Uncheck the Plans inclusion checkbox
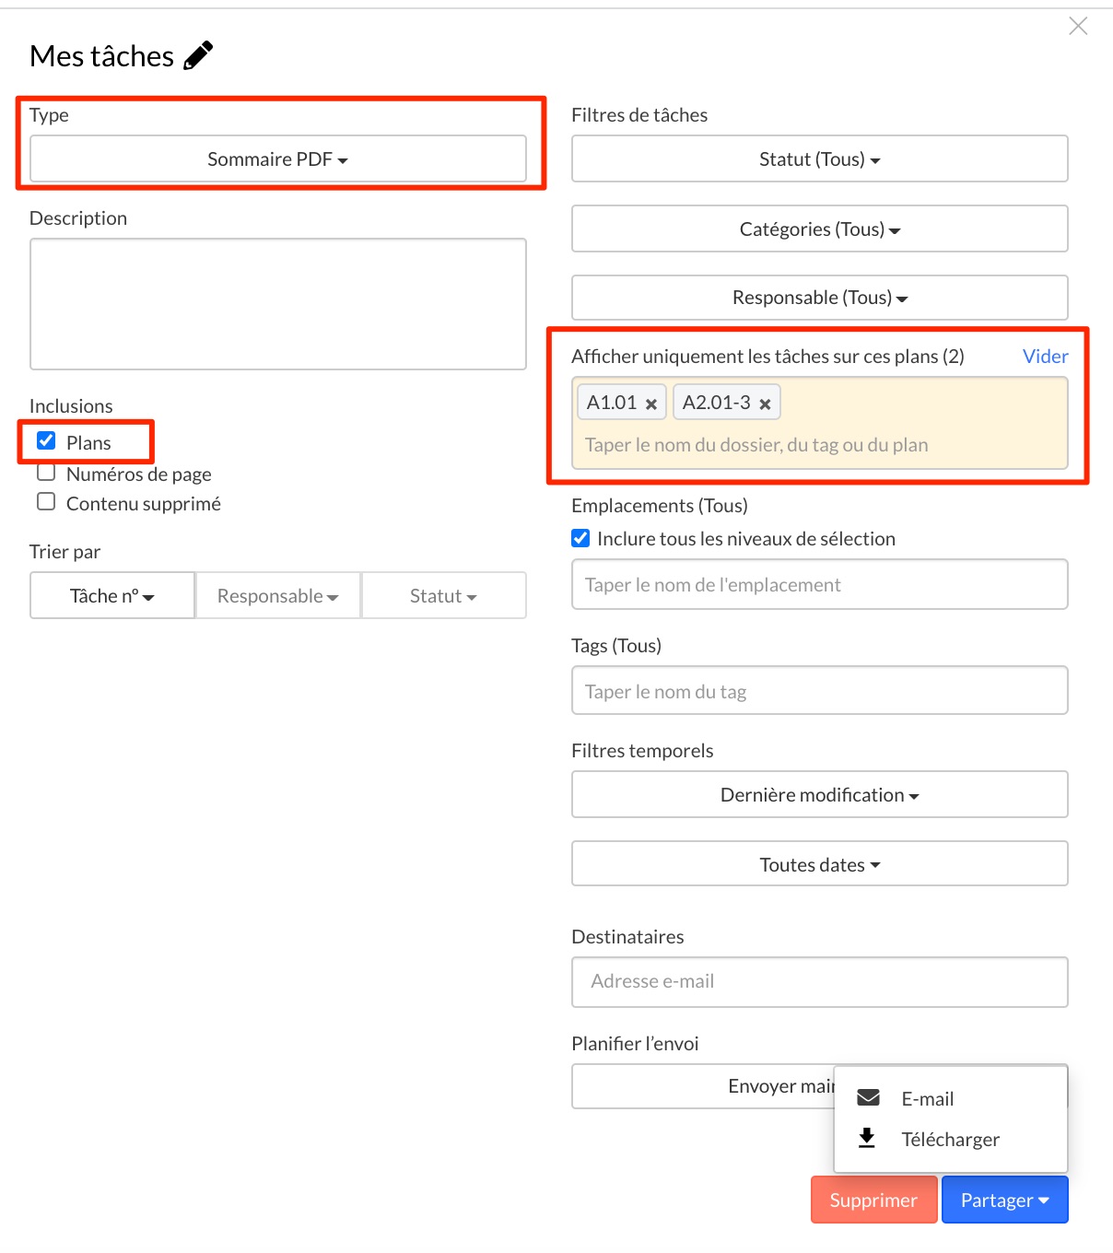Screen dimensions: 1113x1253 click(46, 440)
